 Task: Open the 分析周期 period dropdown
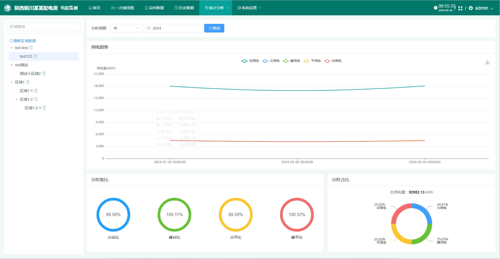[x=126, y=28]
